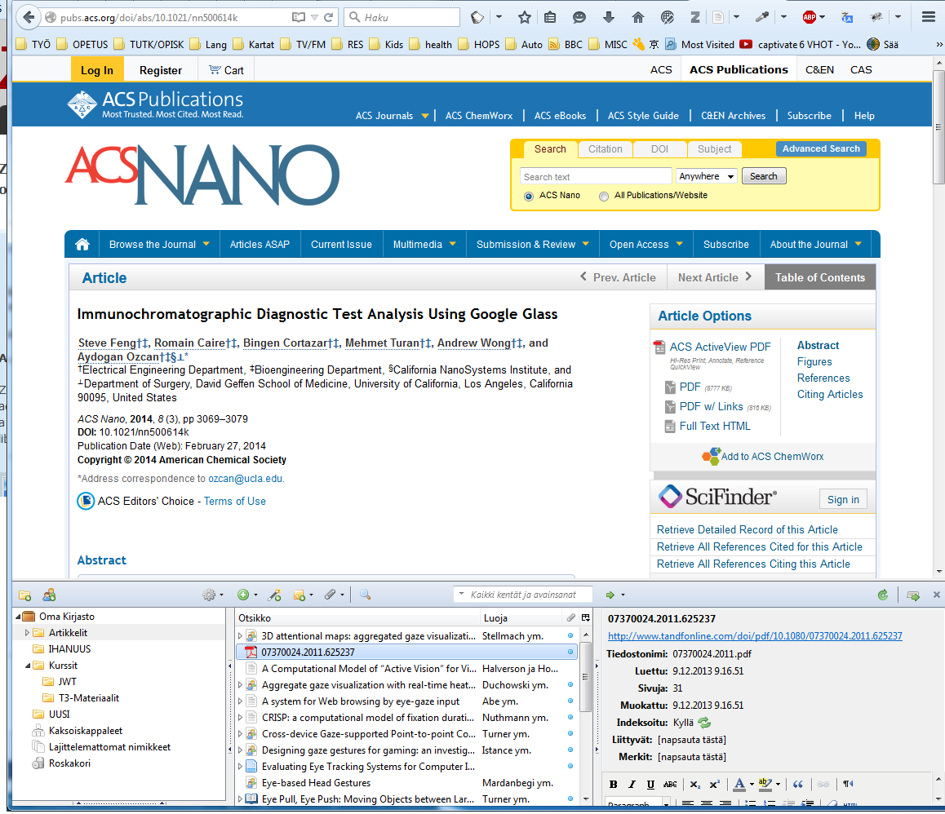Create a new Zotero group
The image size is (945, 814).
(50, 595)
